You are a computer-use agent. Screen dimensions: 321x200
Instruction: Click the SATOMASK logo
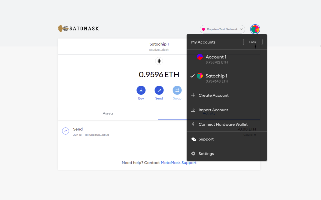[78, 28]
